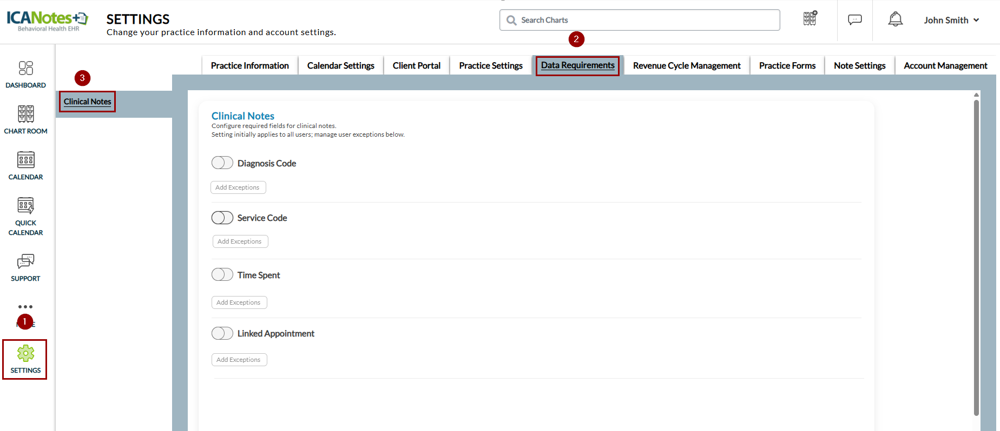1000x431 pixels.
Task: Click the Search Charts input field
Action: click(x=644, y=20)
